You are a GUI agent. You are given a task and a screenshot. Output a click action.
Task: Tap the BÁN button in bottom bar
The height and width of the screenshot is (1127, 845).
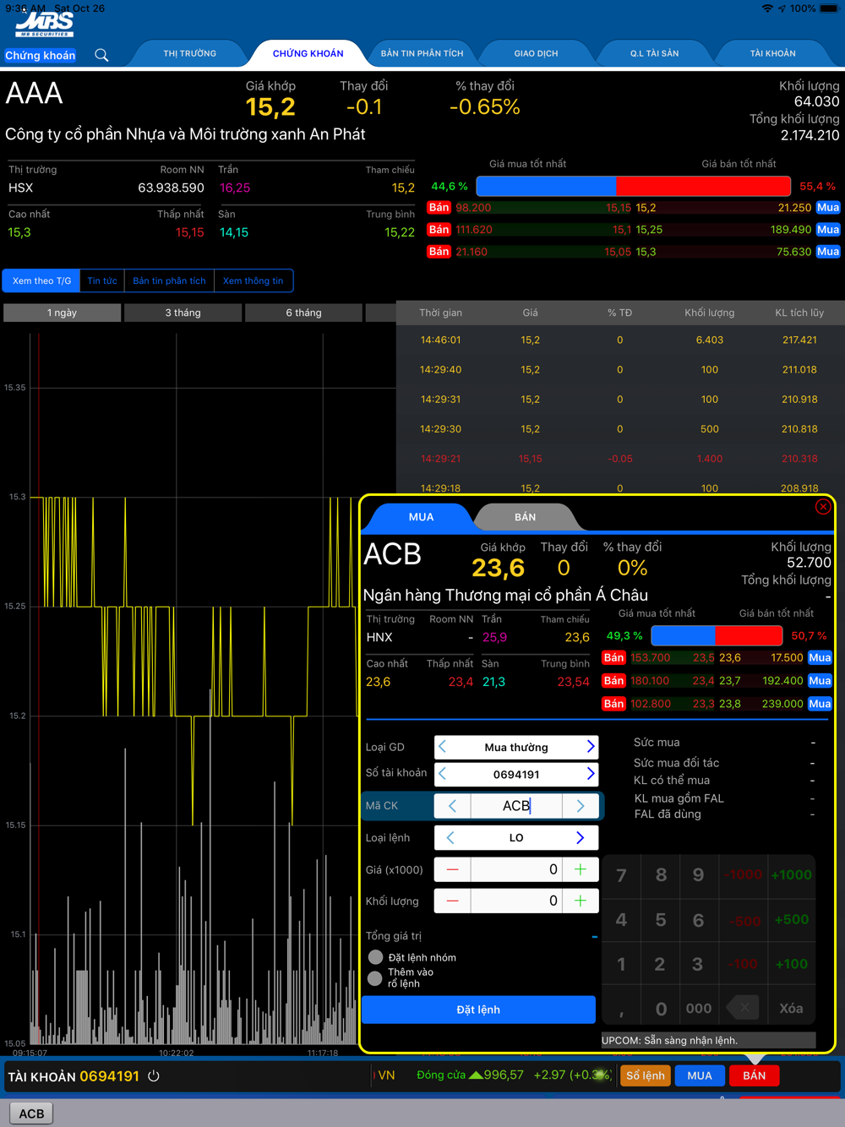pos(754,1075)
